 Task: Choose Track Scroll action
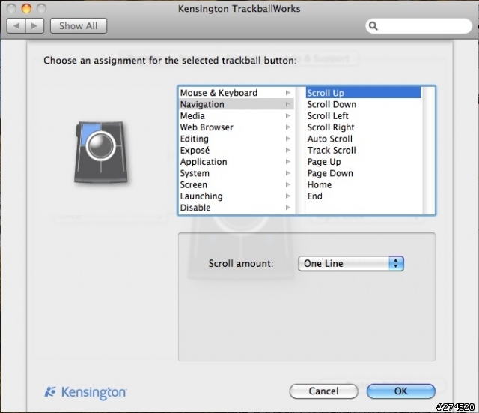(364, 150)
